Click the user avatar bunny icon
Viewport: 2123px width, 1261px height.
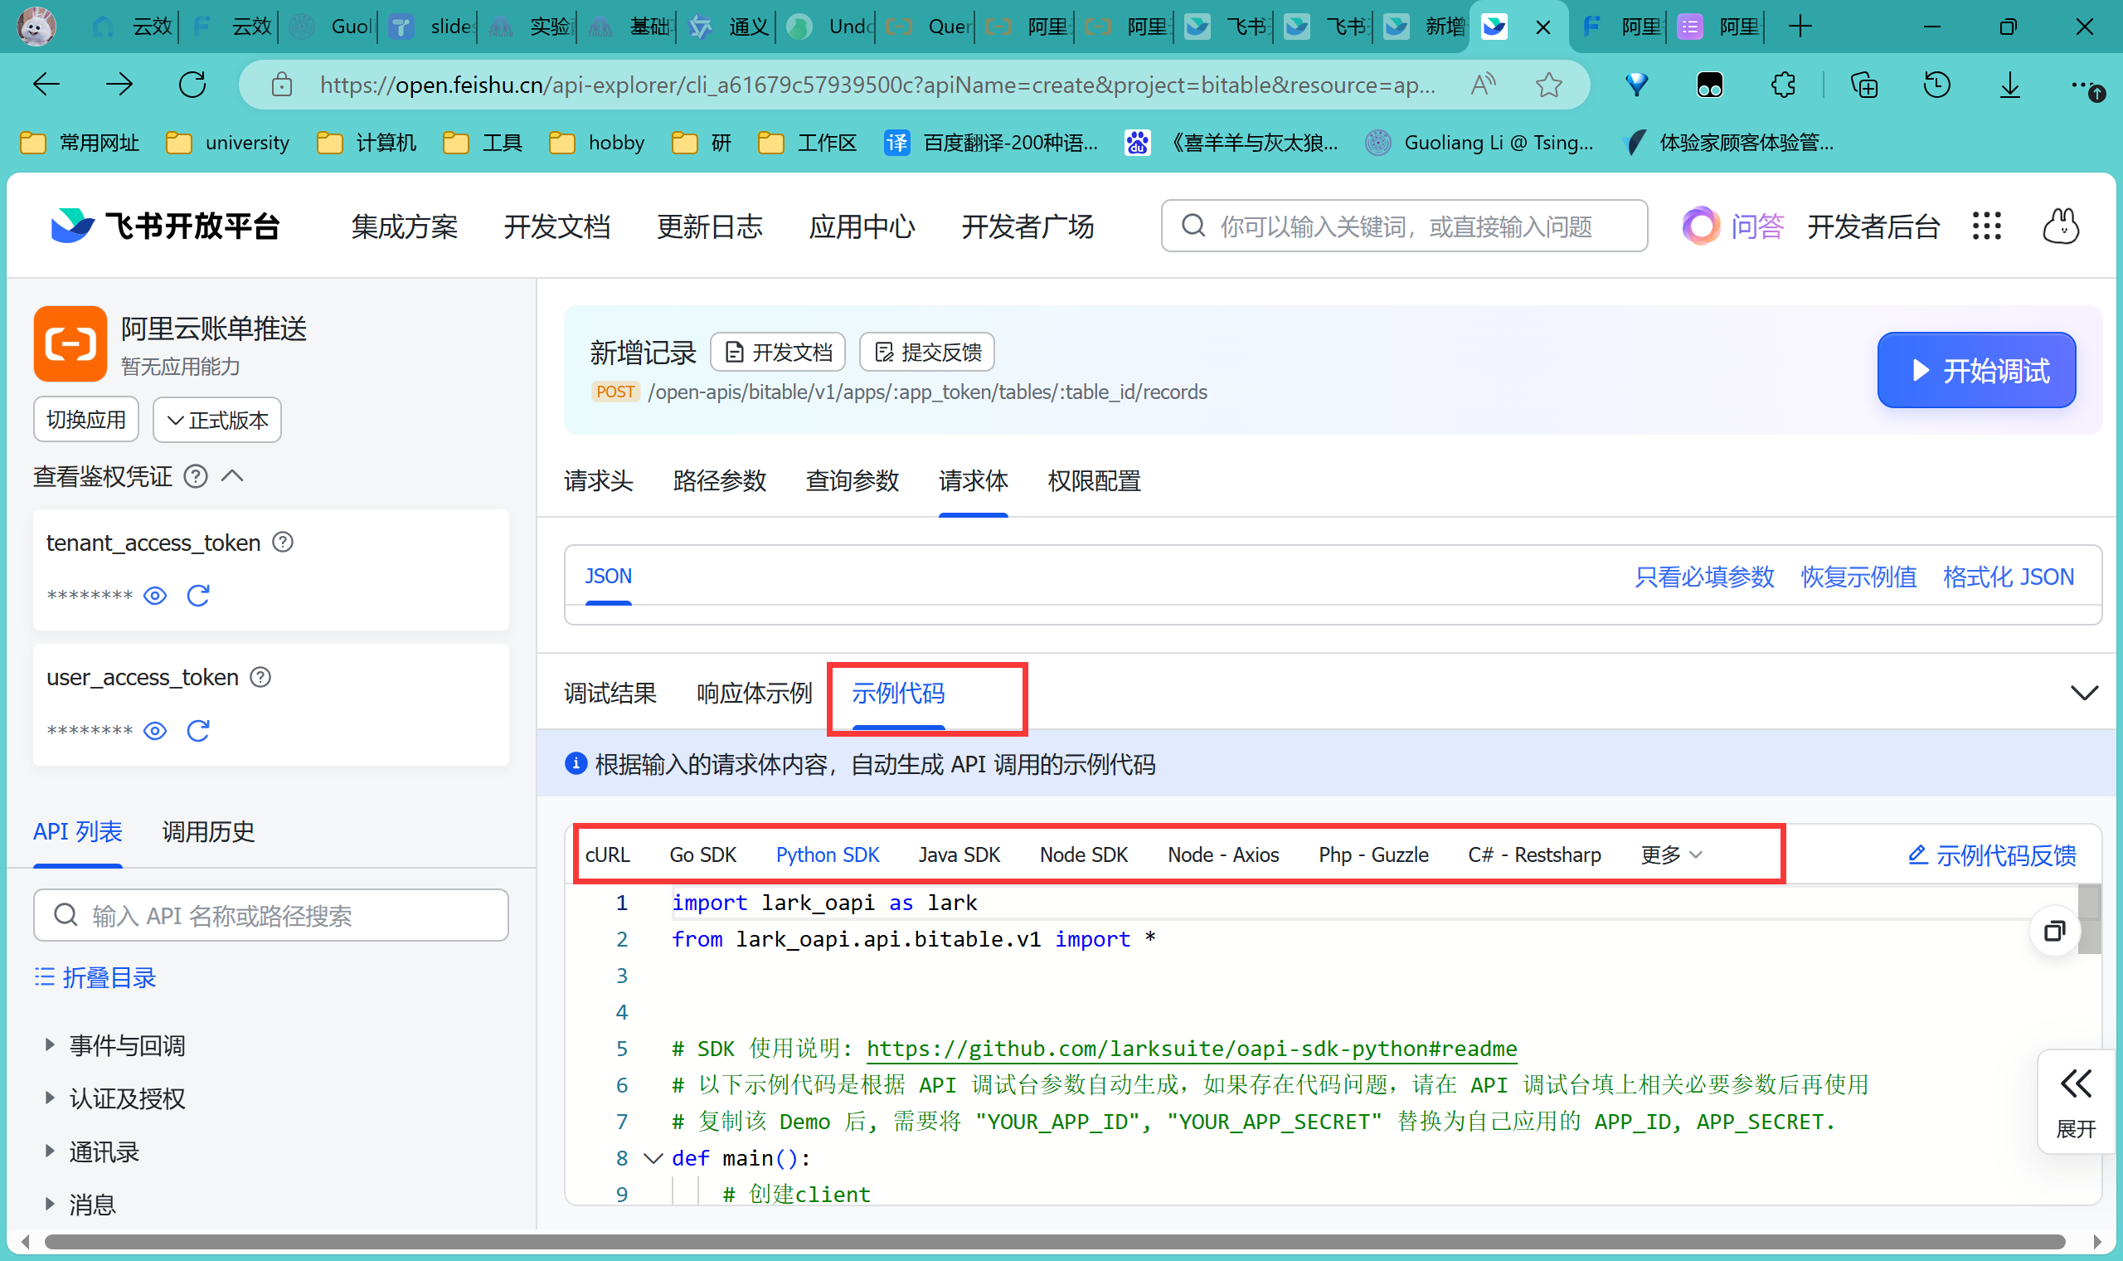(2060, 226)
